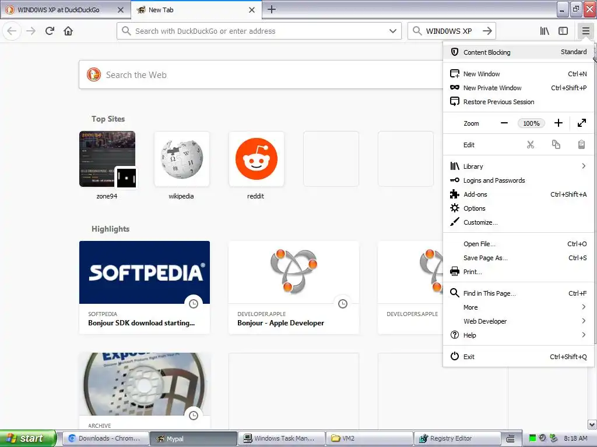Open the Library toolbar icon
Image resolution: width=597 pixels, height=447 pixels.
point(545,31)
